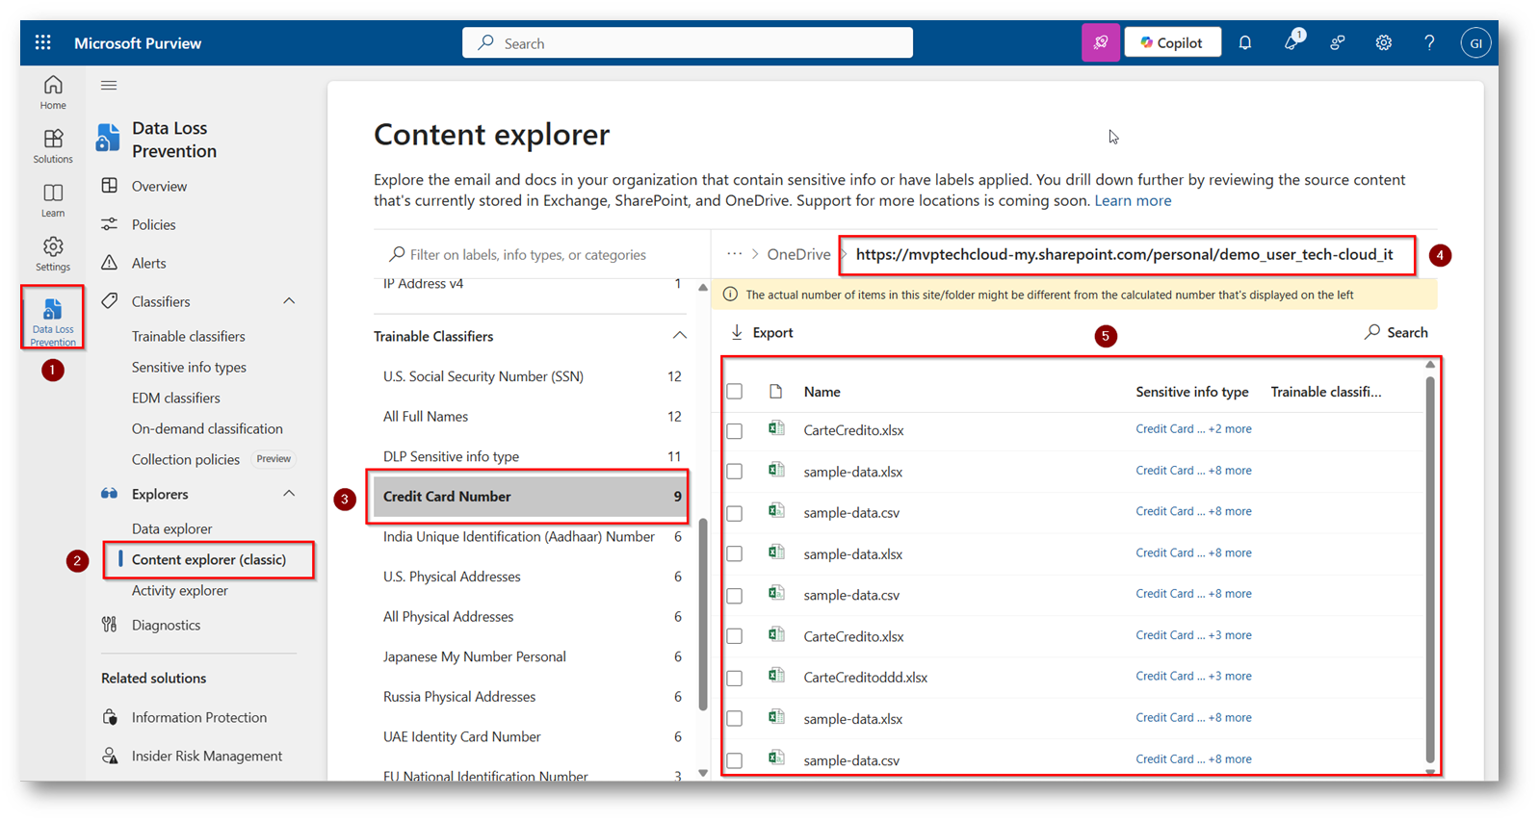1539x822 pixels.
Task: Collapse the Classifiers section chevron
Action: (x=289, y=301)
